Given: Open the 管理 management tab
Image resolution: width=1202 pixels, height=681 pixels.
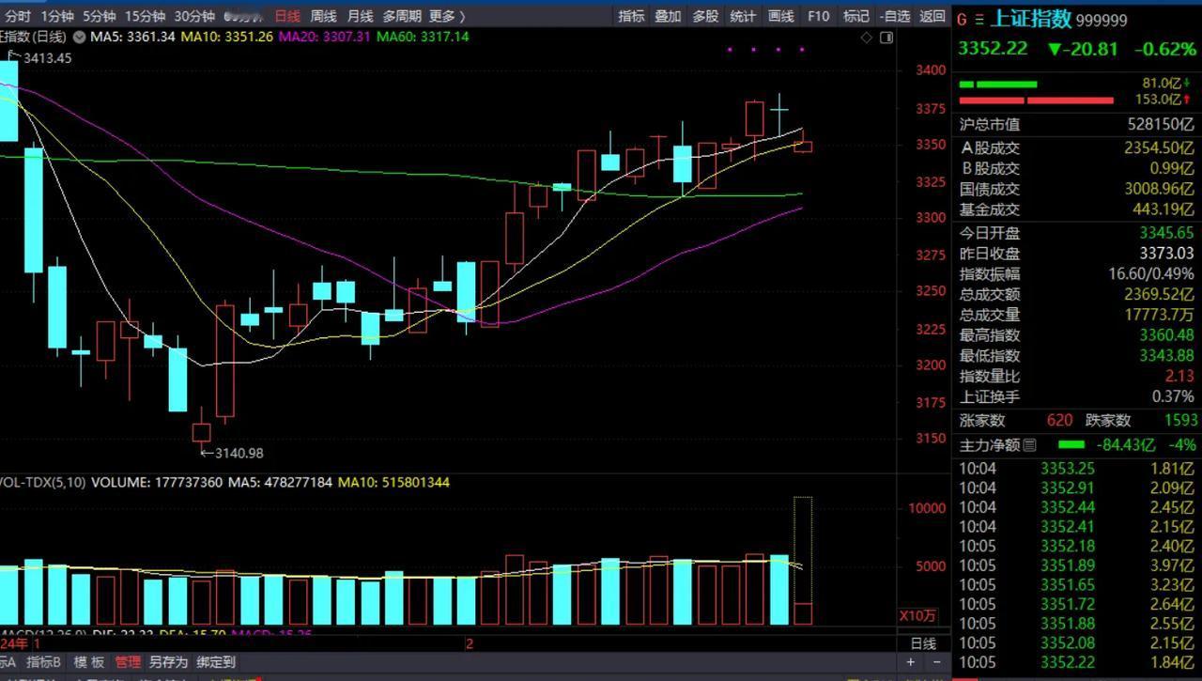Looking at the screenshot, I should 128,662.
